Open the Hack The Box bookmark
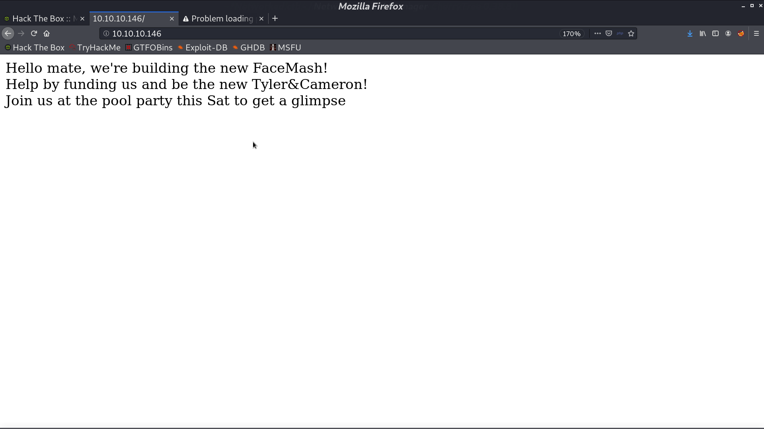The width and height of the screenshot is (764, 429). 35,48
